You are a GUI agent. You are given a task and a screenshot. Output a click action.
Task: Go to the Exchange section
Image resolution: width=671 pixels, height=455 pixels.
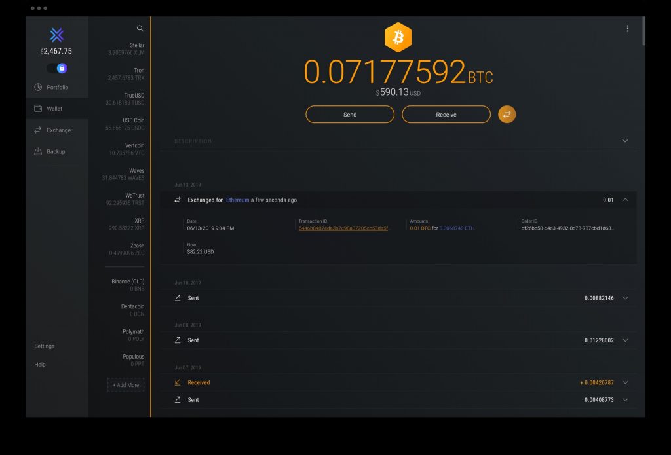click(x=57, y=130)
